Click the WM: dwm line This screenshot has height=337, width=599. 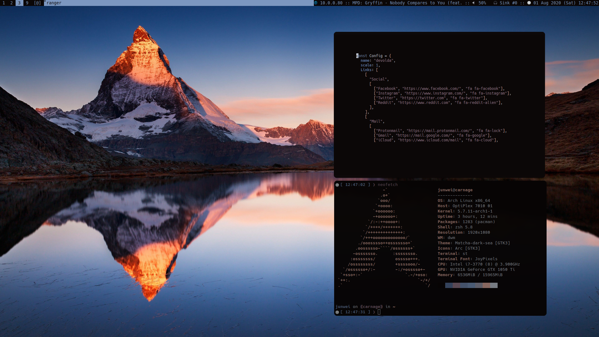446,238
